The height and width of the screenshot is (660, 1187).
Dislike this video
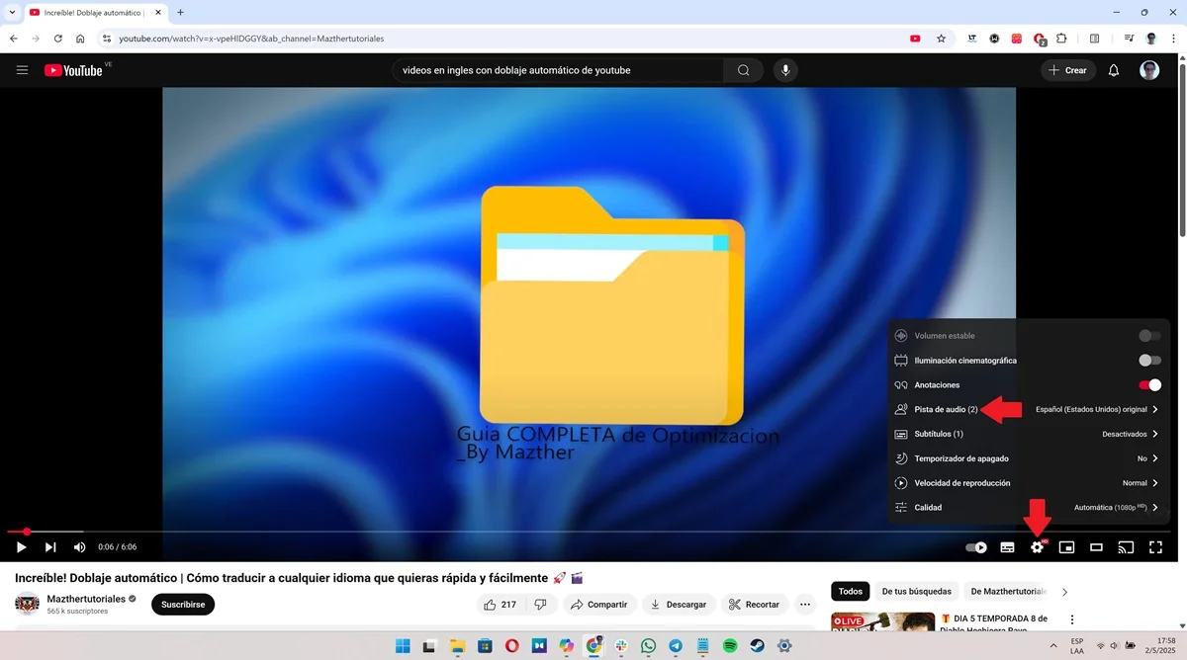click(540, 605)
